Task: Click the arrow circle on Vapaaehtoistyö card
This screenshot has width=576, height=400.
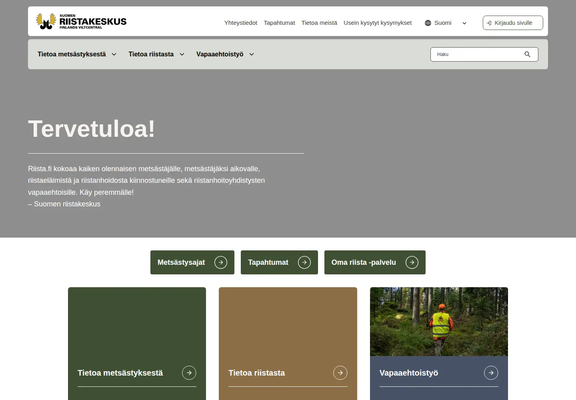Action: point(491,373)
